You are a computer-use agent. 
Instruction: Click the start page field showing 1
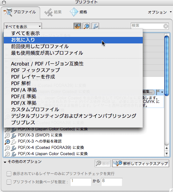(x=81, y=182)
